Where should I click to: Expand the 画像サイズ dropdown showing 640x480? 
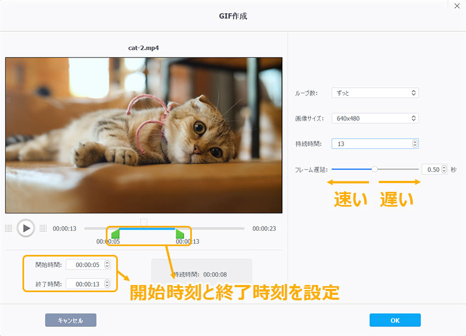click(375, 118)
